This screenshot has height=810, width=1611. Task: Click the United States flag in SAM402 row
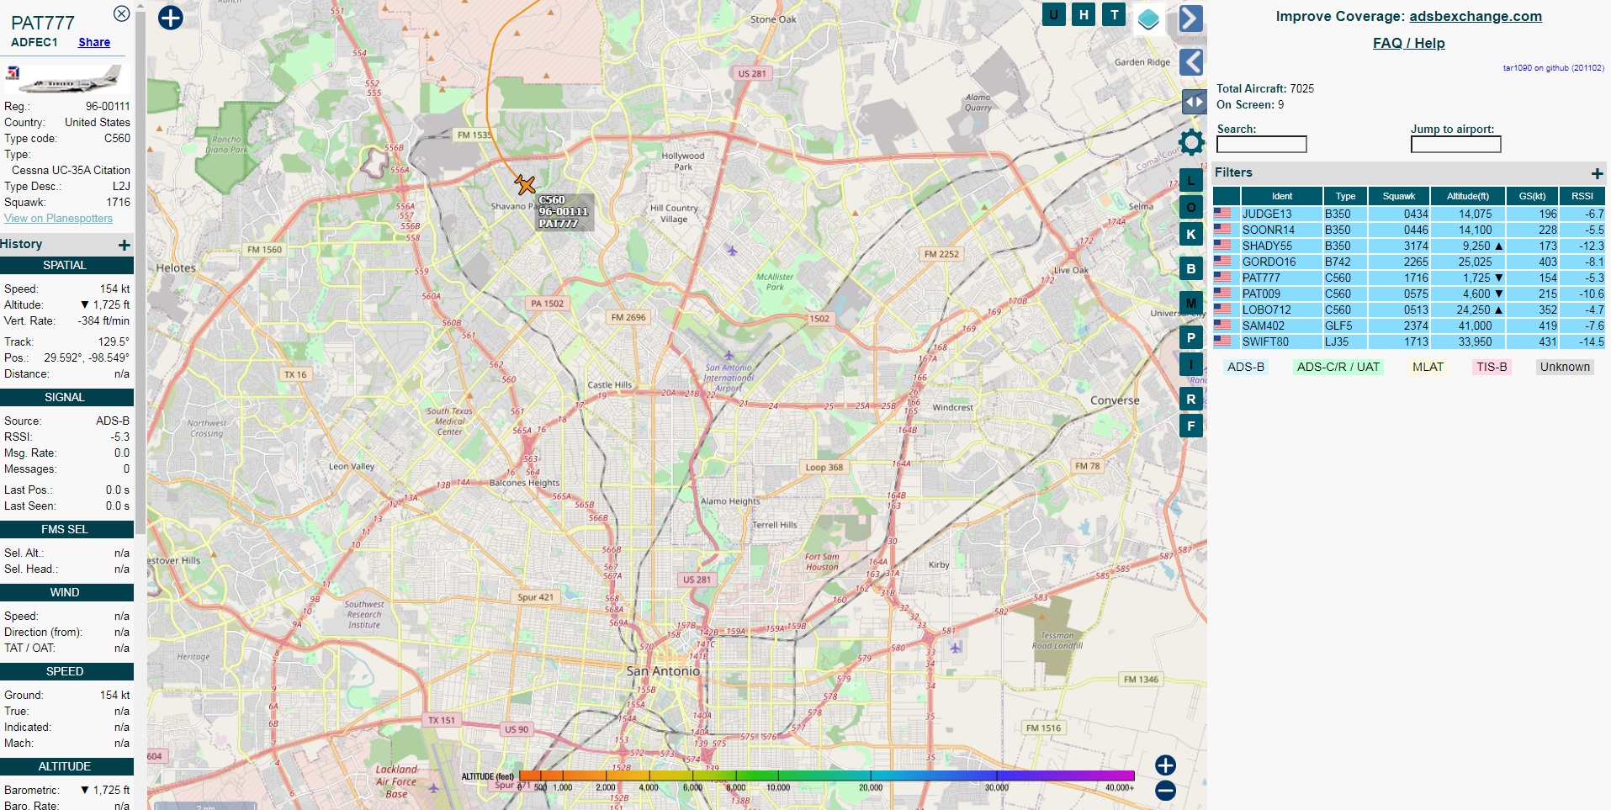coord(1222,325)
